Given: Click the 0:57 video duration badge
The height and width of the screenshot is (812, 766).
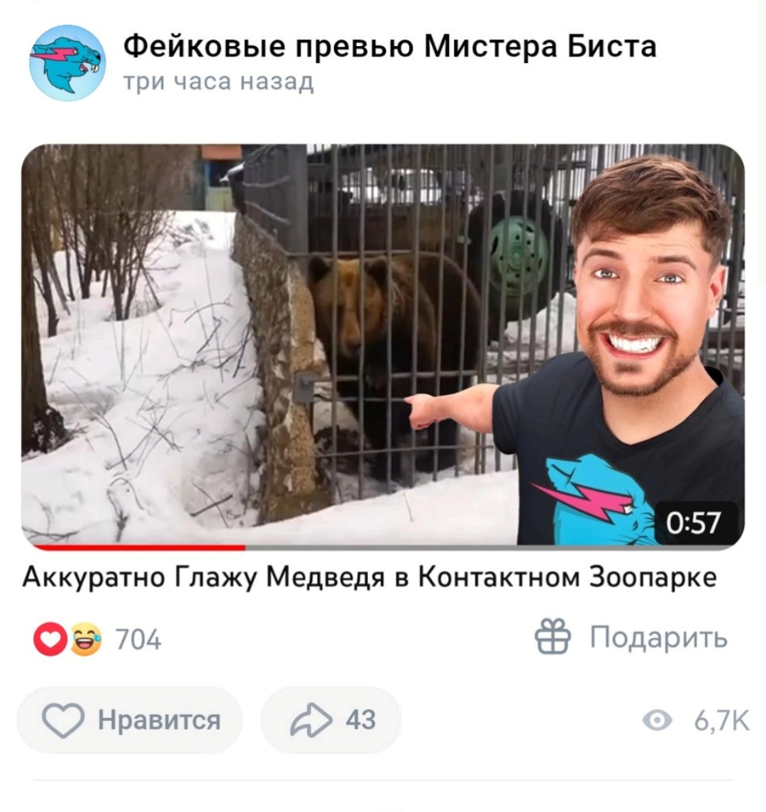Looking at the screenshot, I should pos(694,522).
